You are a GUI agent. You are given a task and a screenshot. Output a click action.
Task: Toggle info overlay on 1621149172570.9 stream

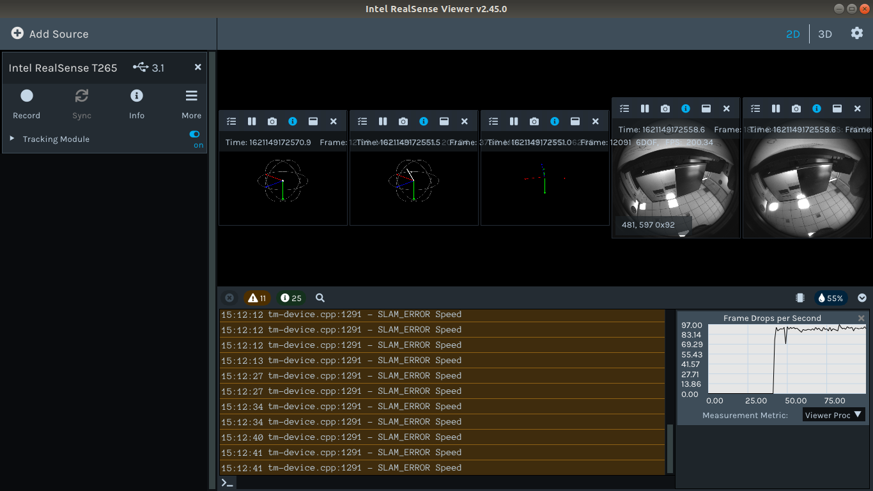coord(293,121)
